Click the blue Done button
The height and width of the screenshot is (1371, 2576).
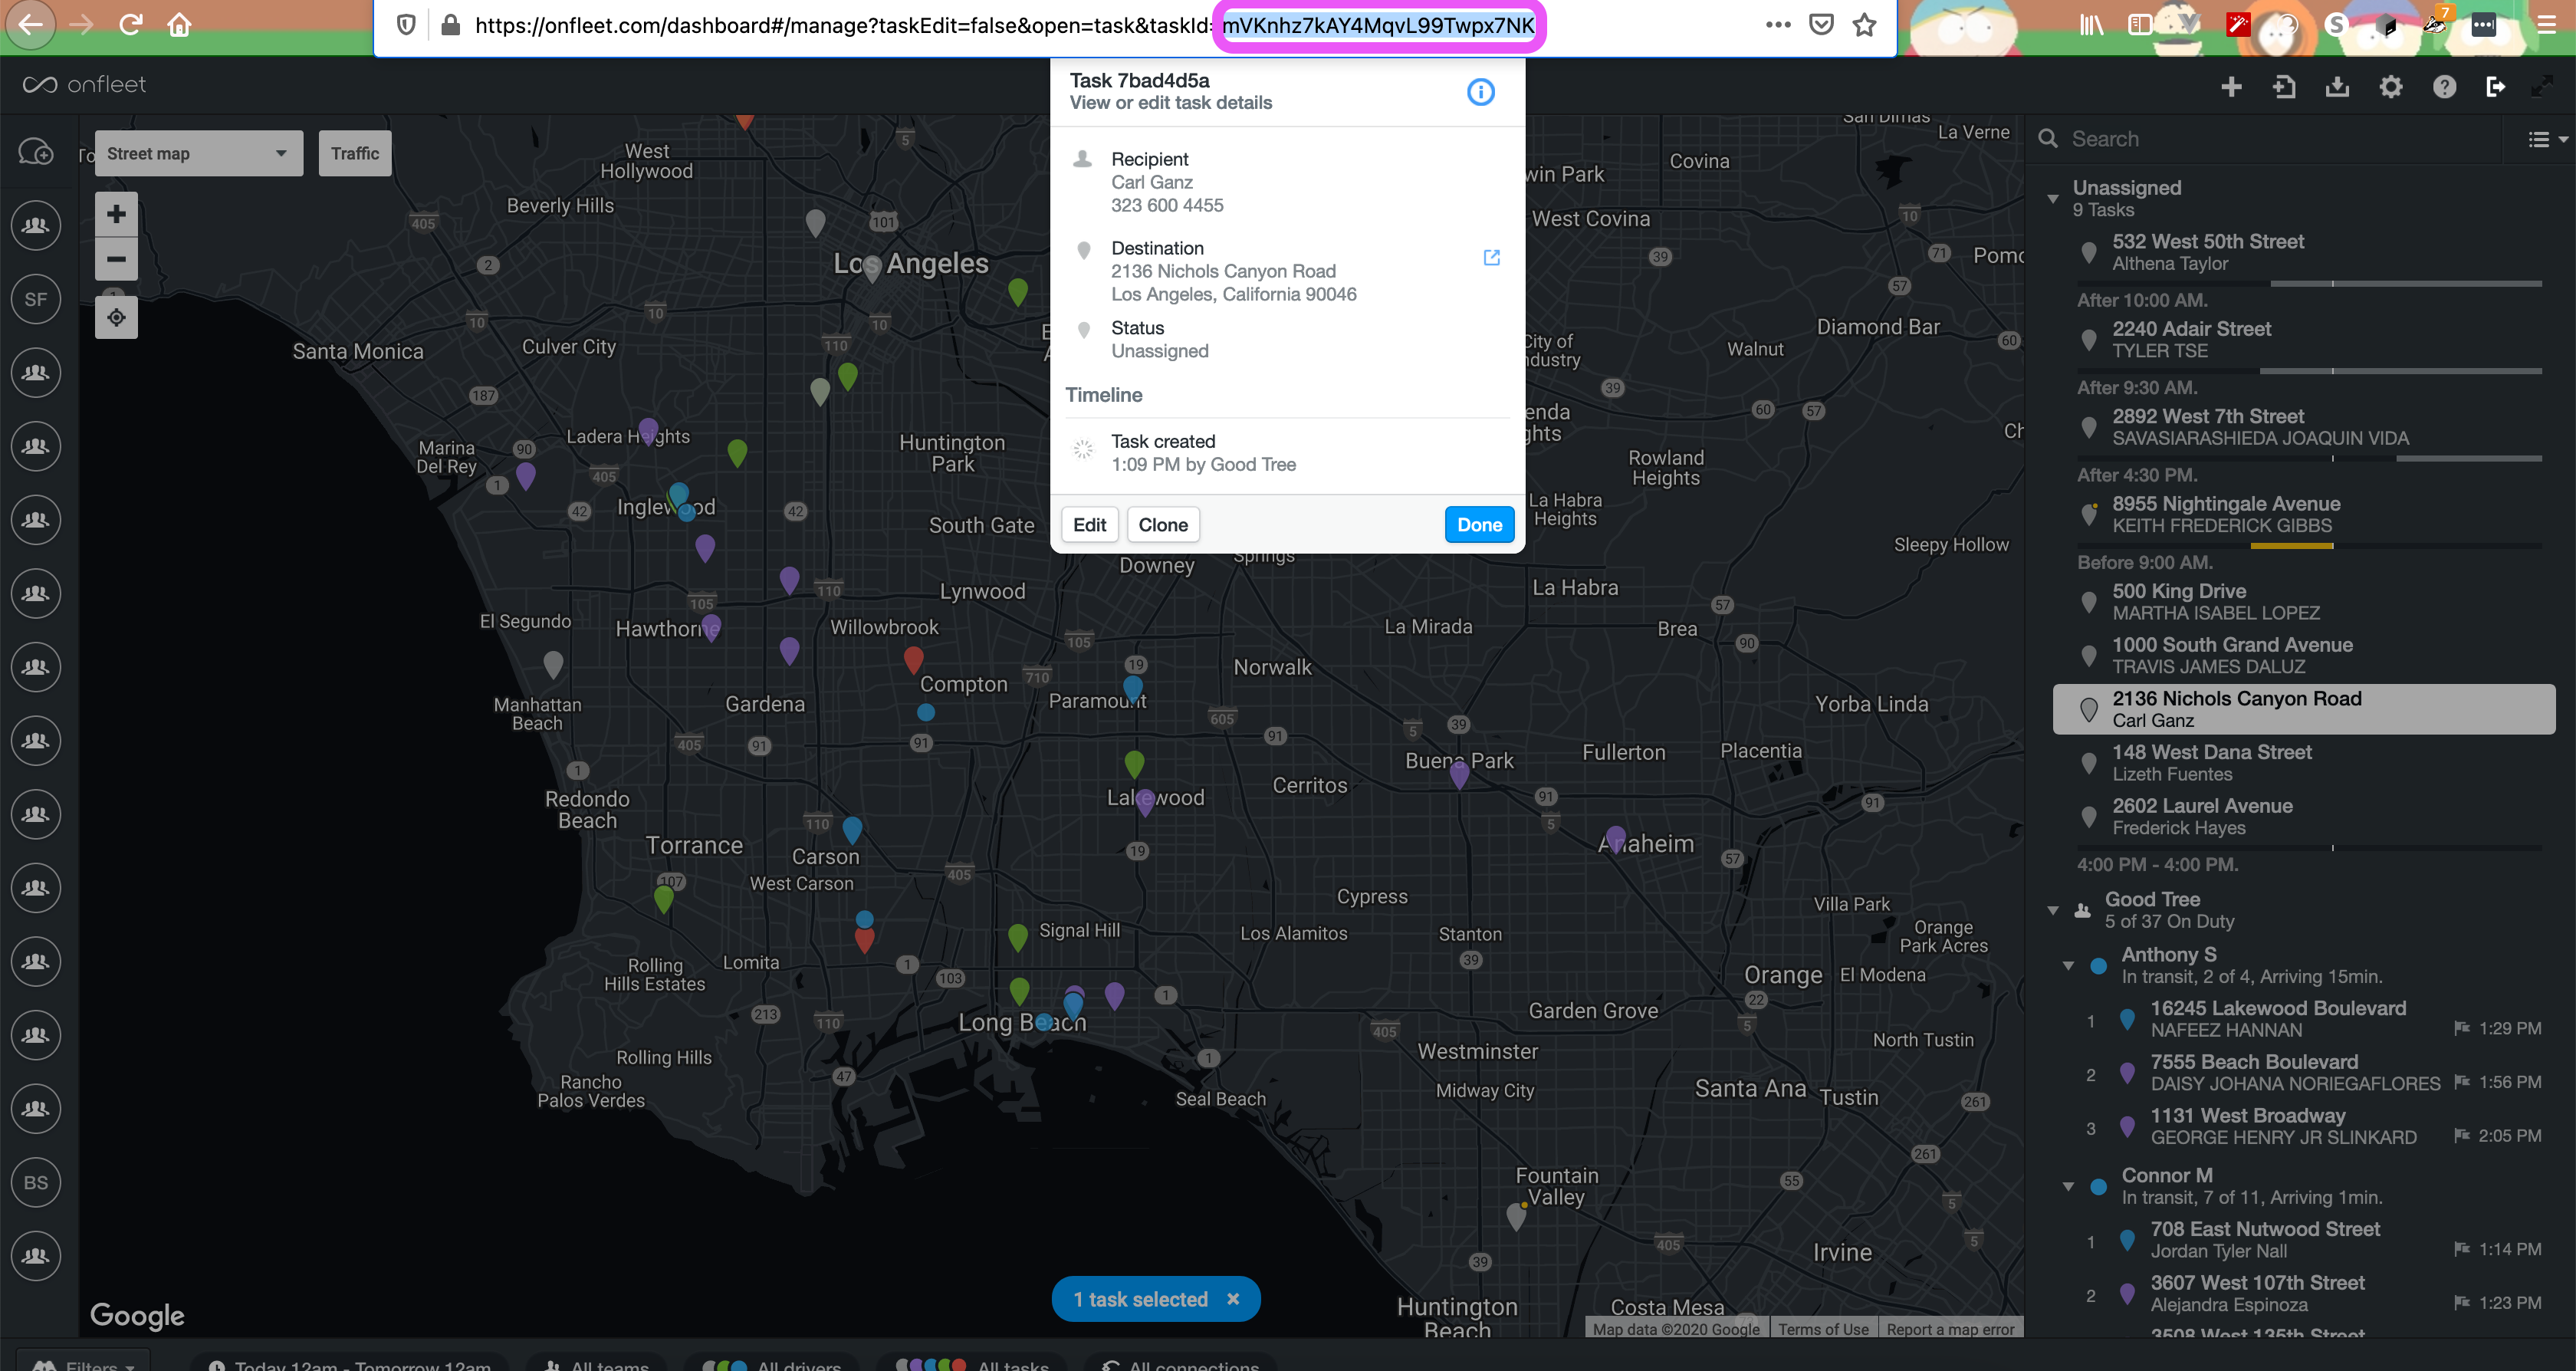click(1479, 524)
